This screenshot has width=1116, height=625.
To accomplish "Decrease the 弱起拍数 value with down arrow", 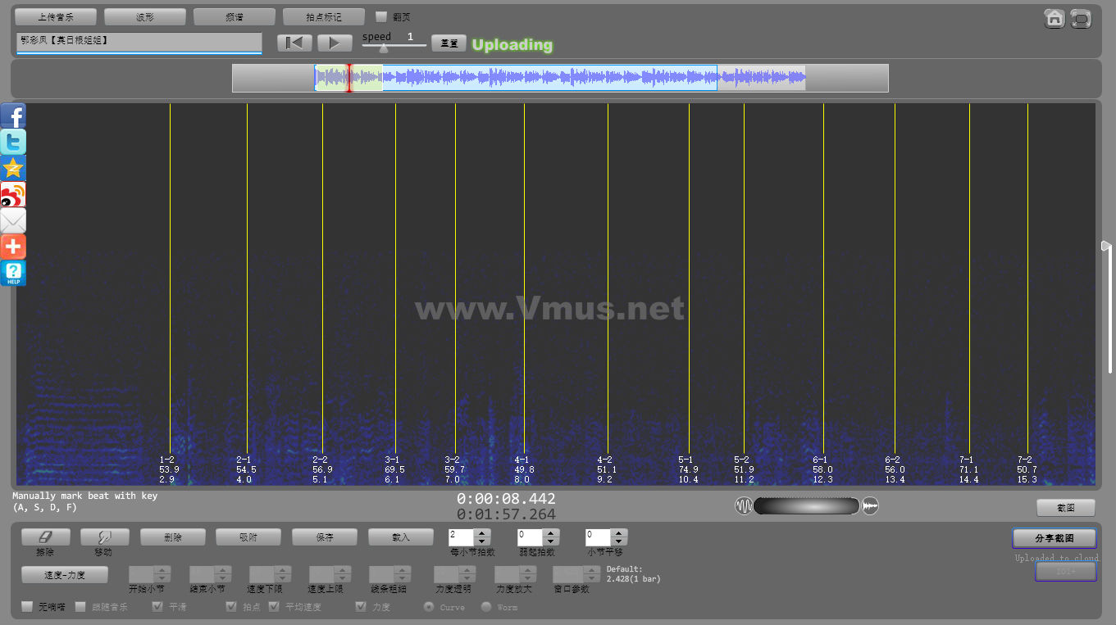I will pos(551,541).
